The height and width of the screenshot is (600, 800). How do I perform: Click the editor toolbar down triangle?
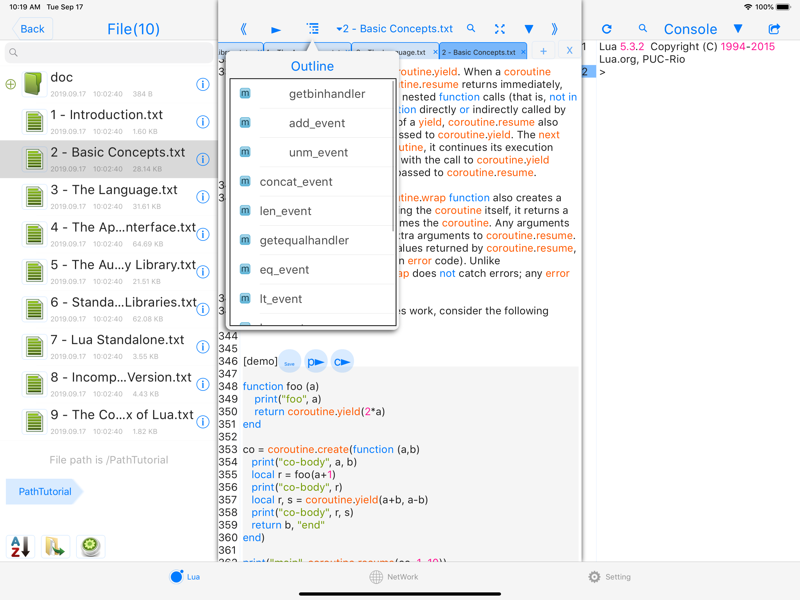[x=528, y=29]
